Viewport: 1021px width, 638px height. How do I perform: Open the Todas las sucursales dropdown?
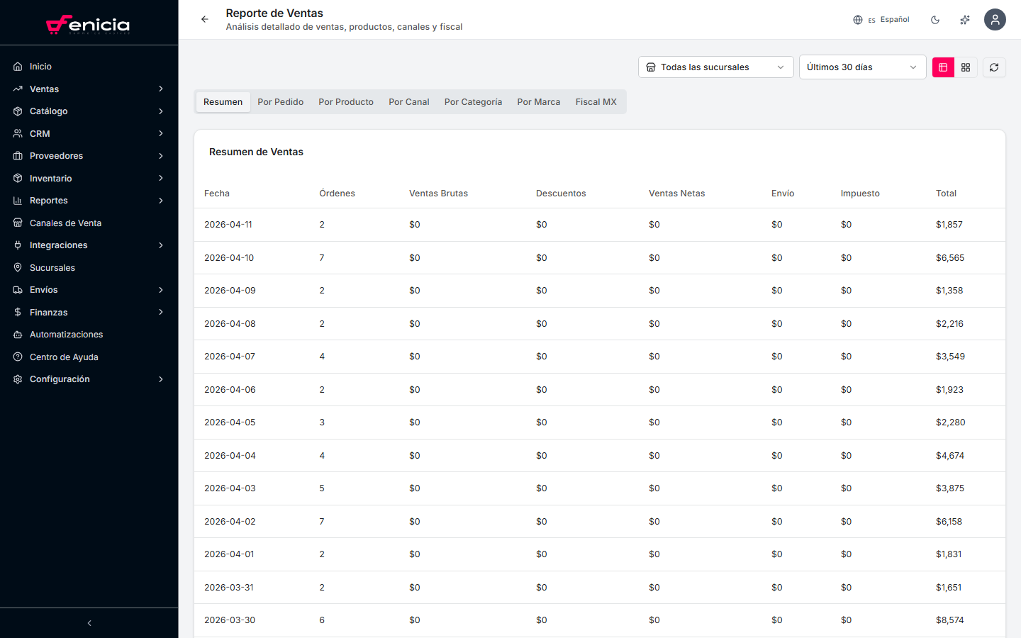pyautogui.click(x=715, y=67)
